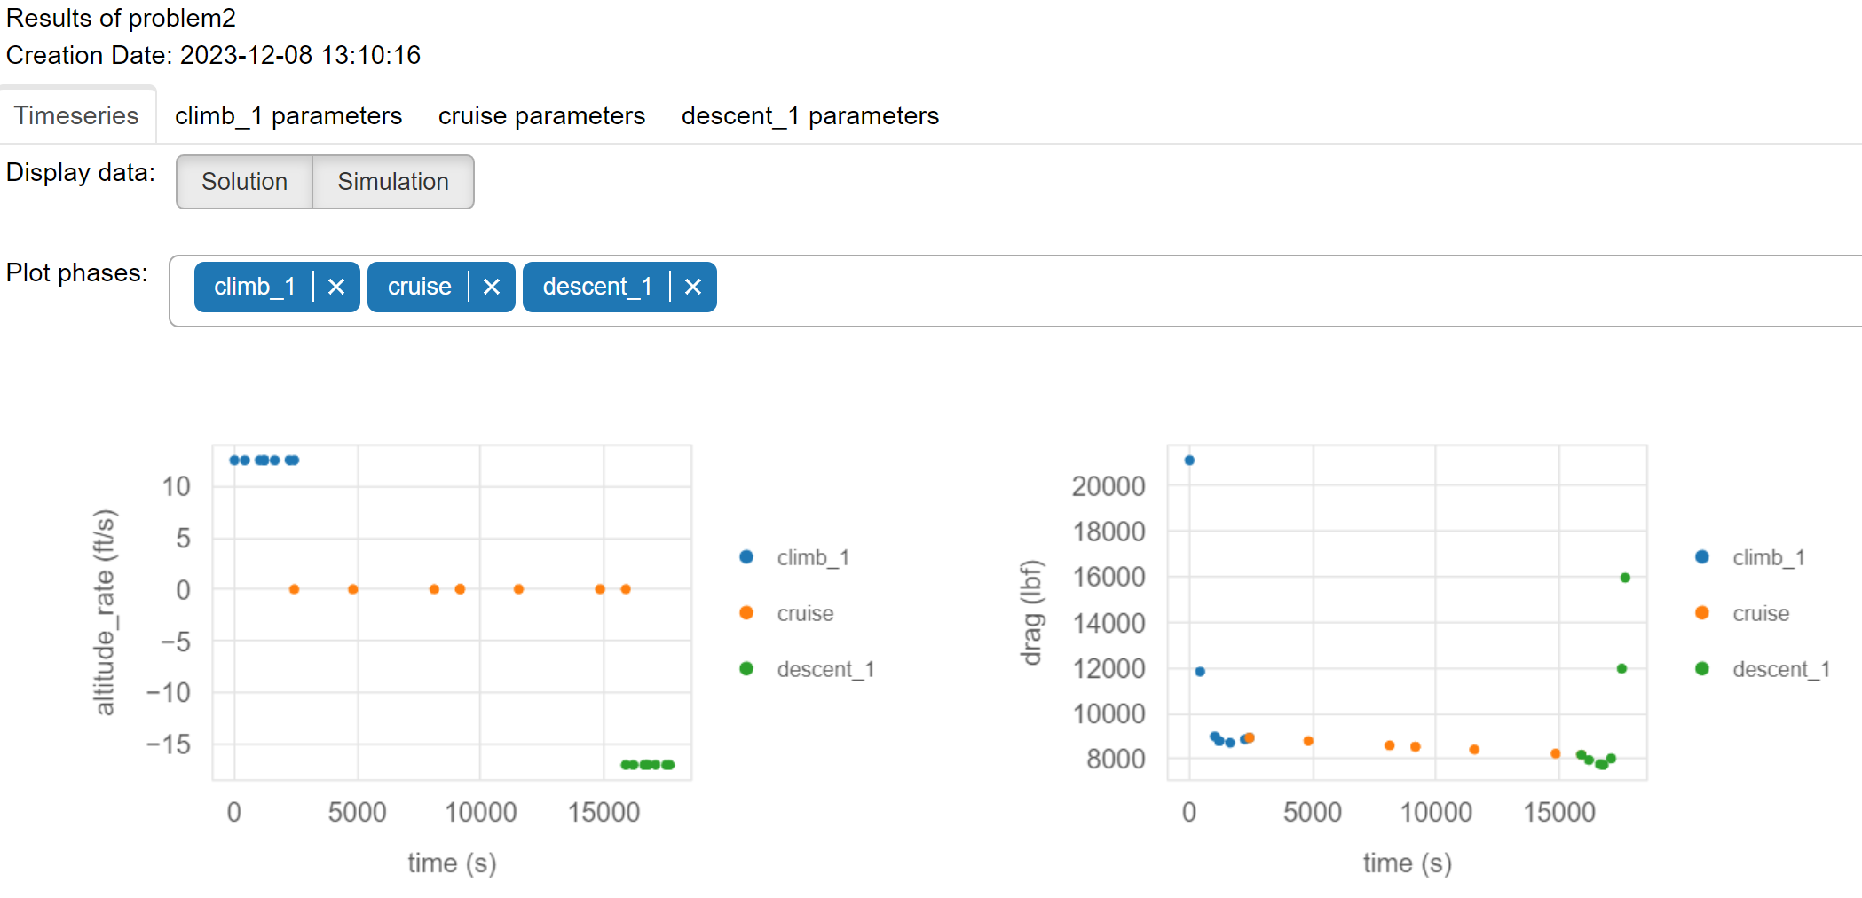
Task: Toggle cruise legend in altitude_rate plot
Action: (x=786, y=613)
